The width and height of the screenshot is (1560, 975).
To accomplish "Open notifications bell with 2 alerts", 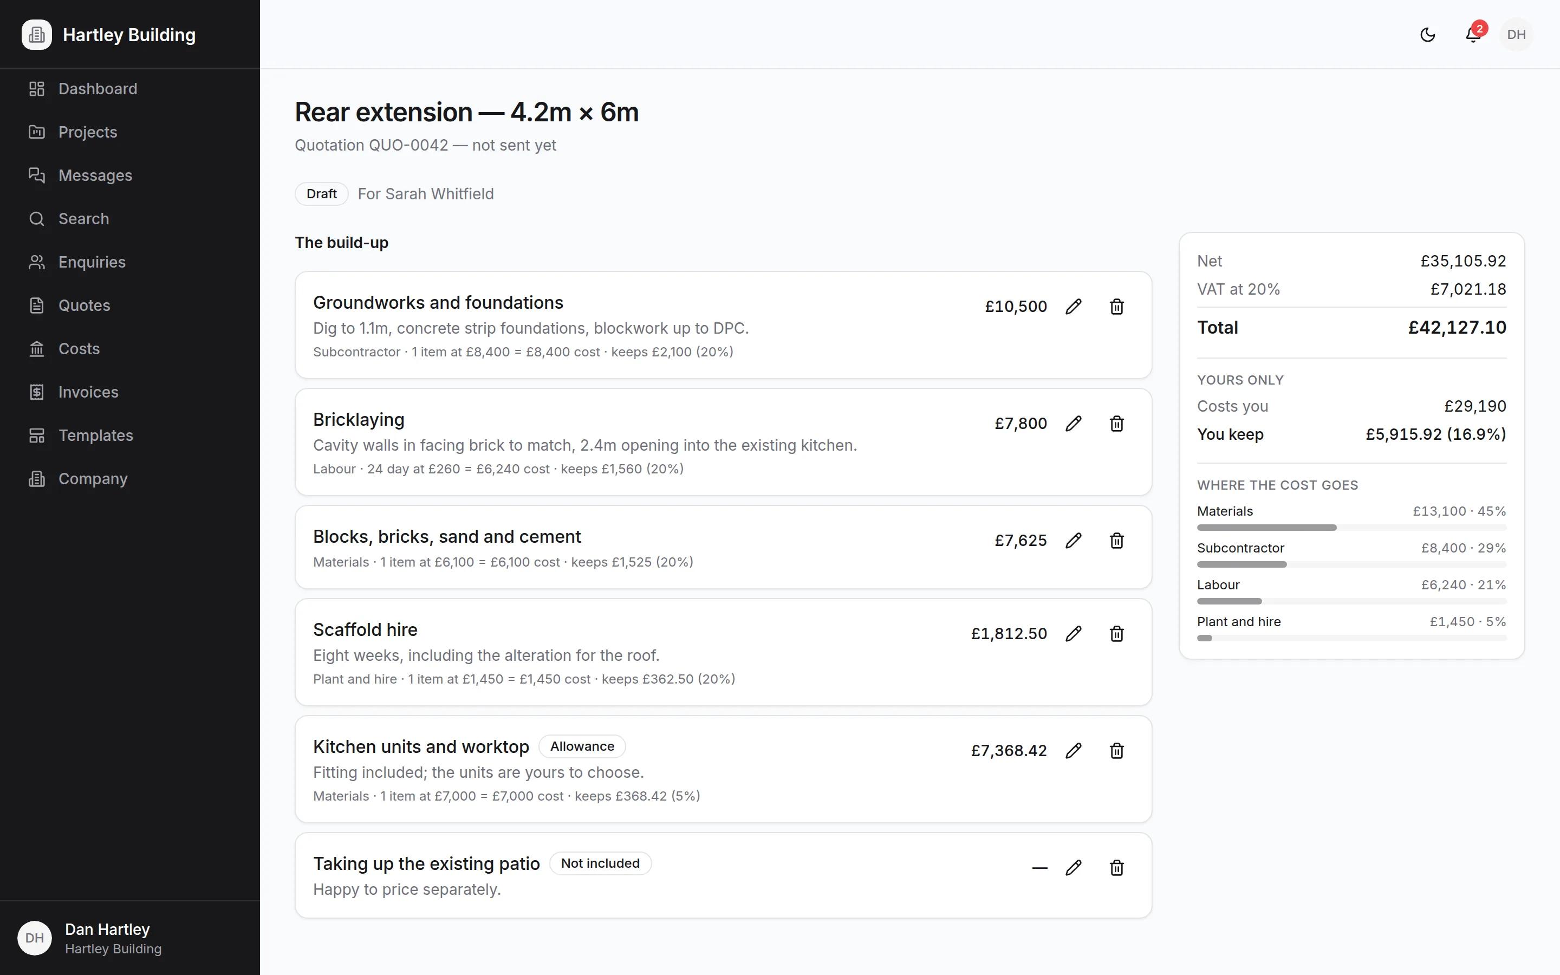I will 1473,34.
